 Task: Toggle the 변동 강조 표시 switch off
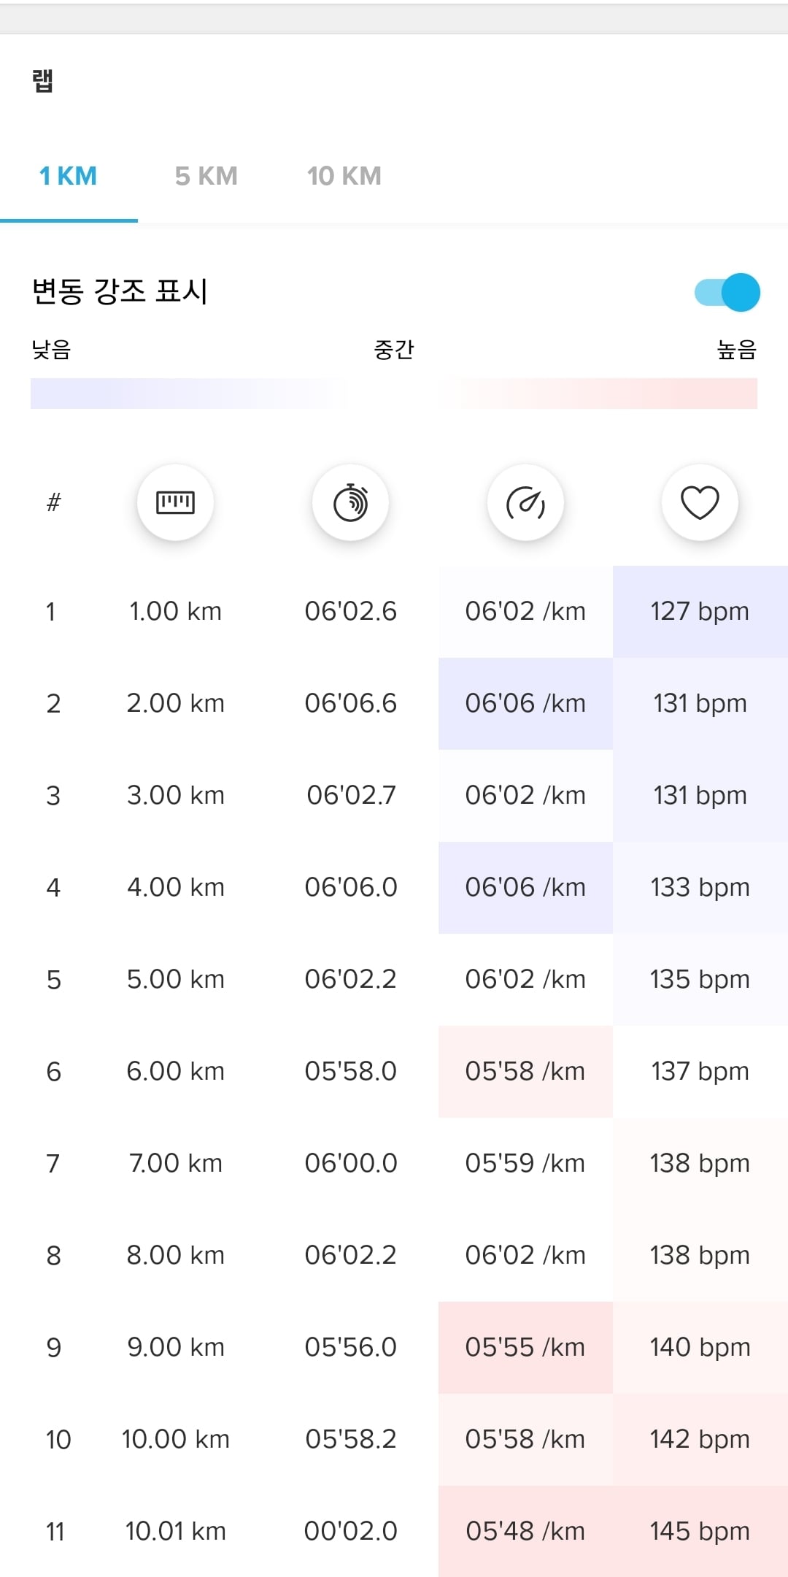pos(727,293)
